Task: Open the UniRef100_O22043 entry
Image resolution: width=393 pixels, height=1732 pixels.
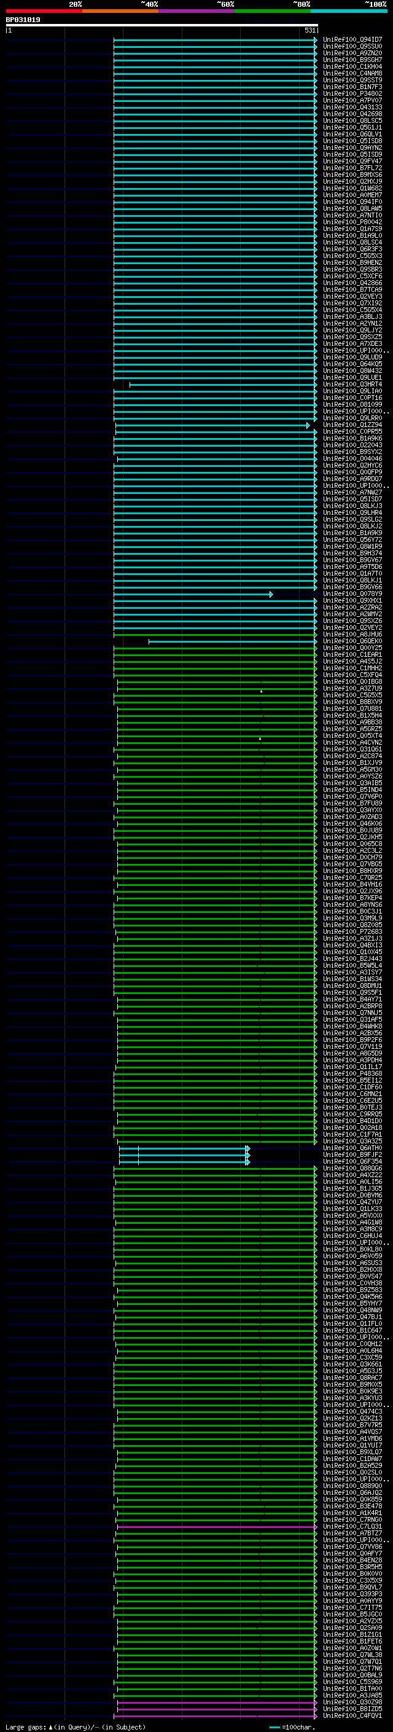Action: [352, 445]
